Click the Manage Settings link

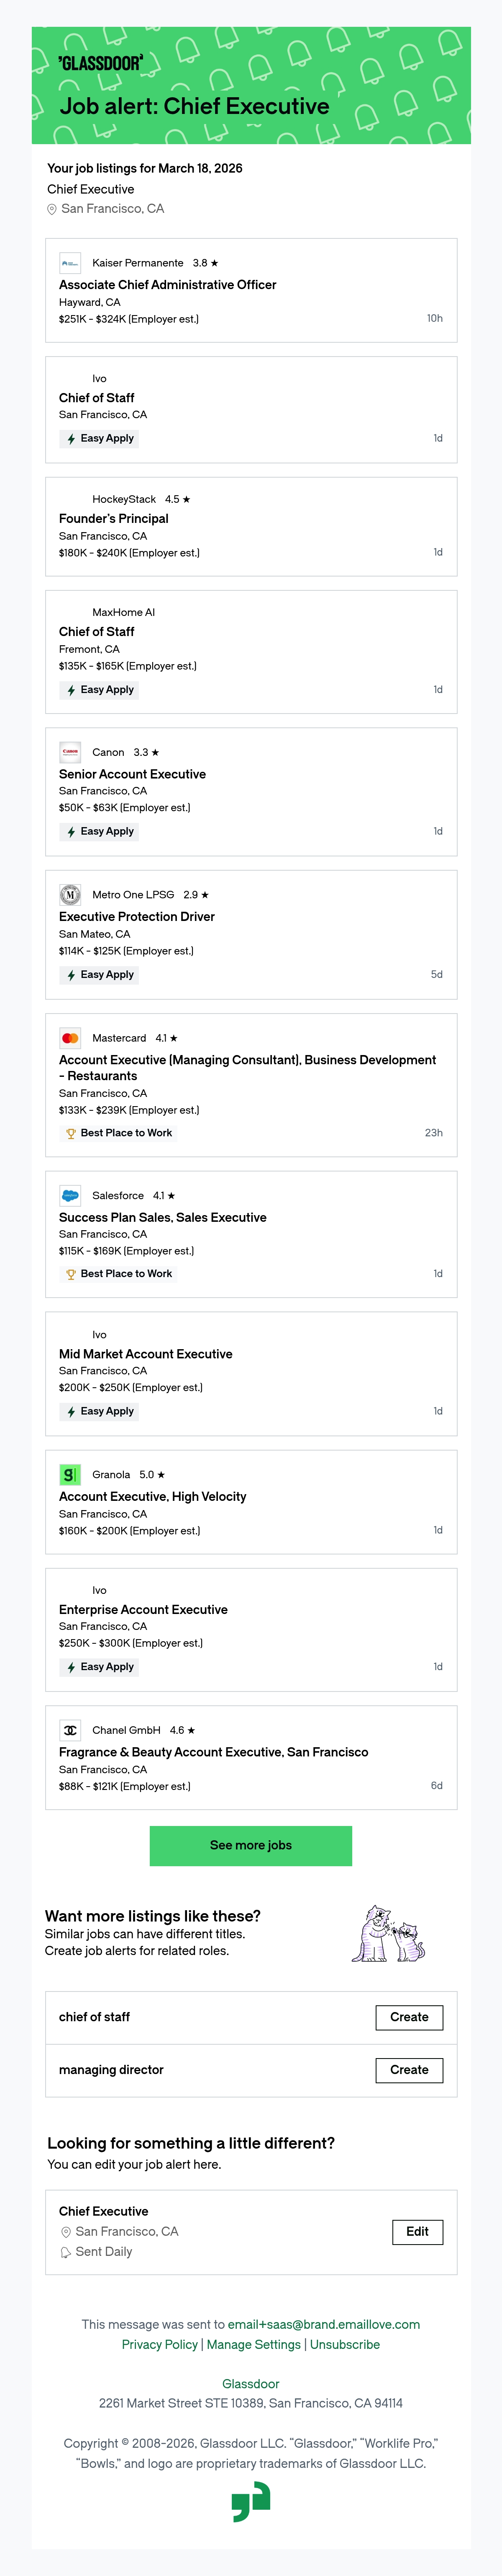(x=254, y=2345)
